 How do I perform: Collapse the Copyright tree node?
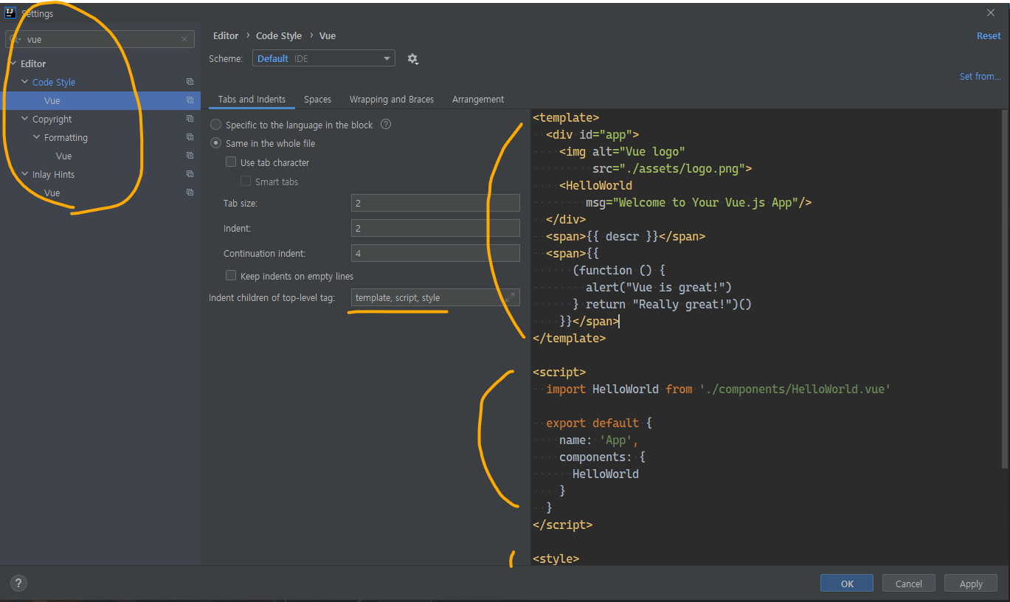(24, 119)
